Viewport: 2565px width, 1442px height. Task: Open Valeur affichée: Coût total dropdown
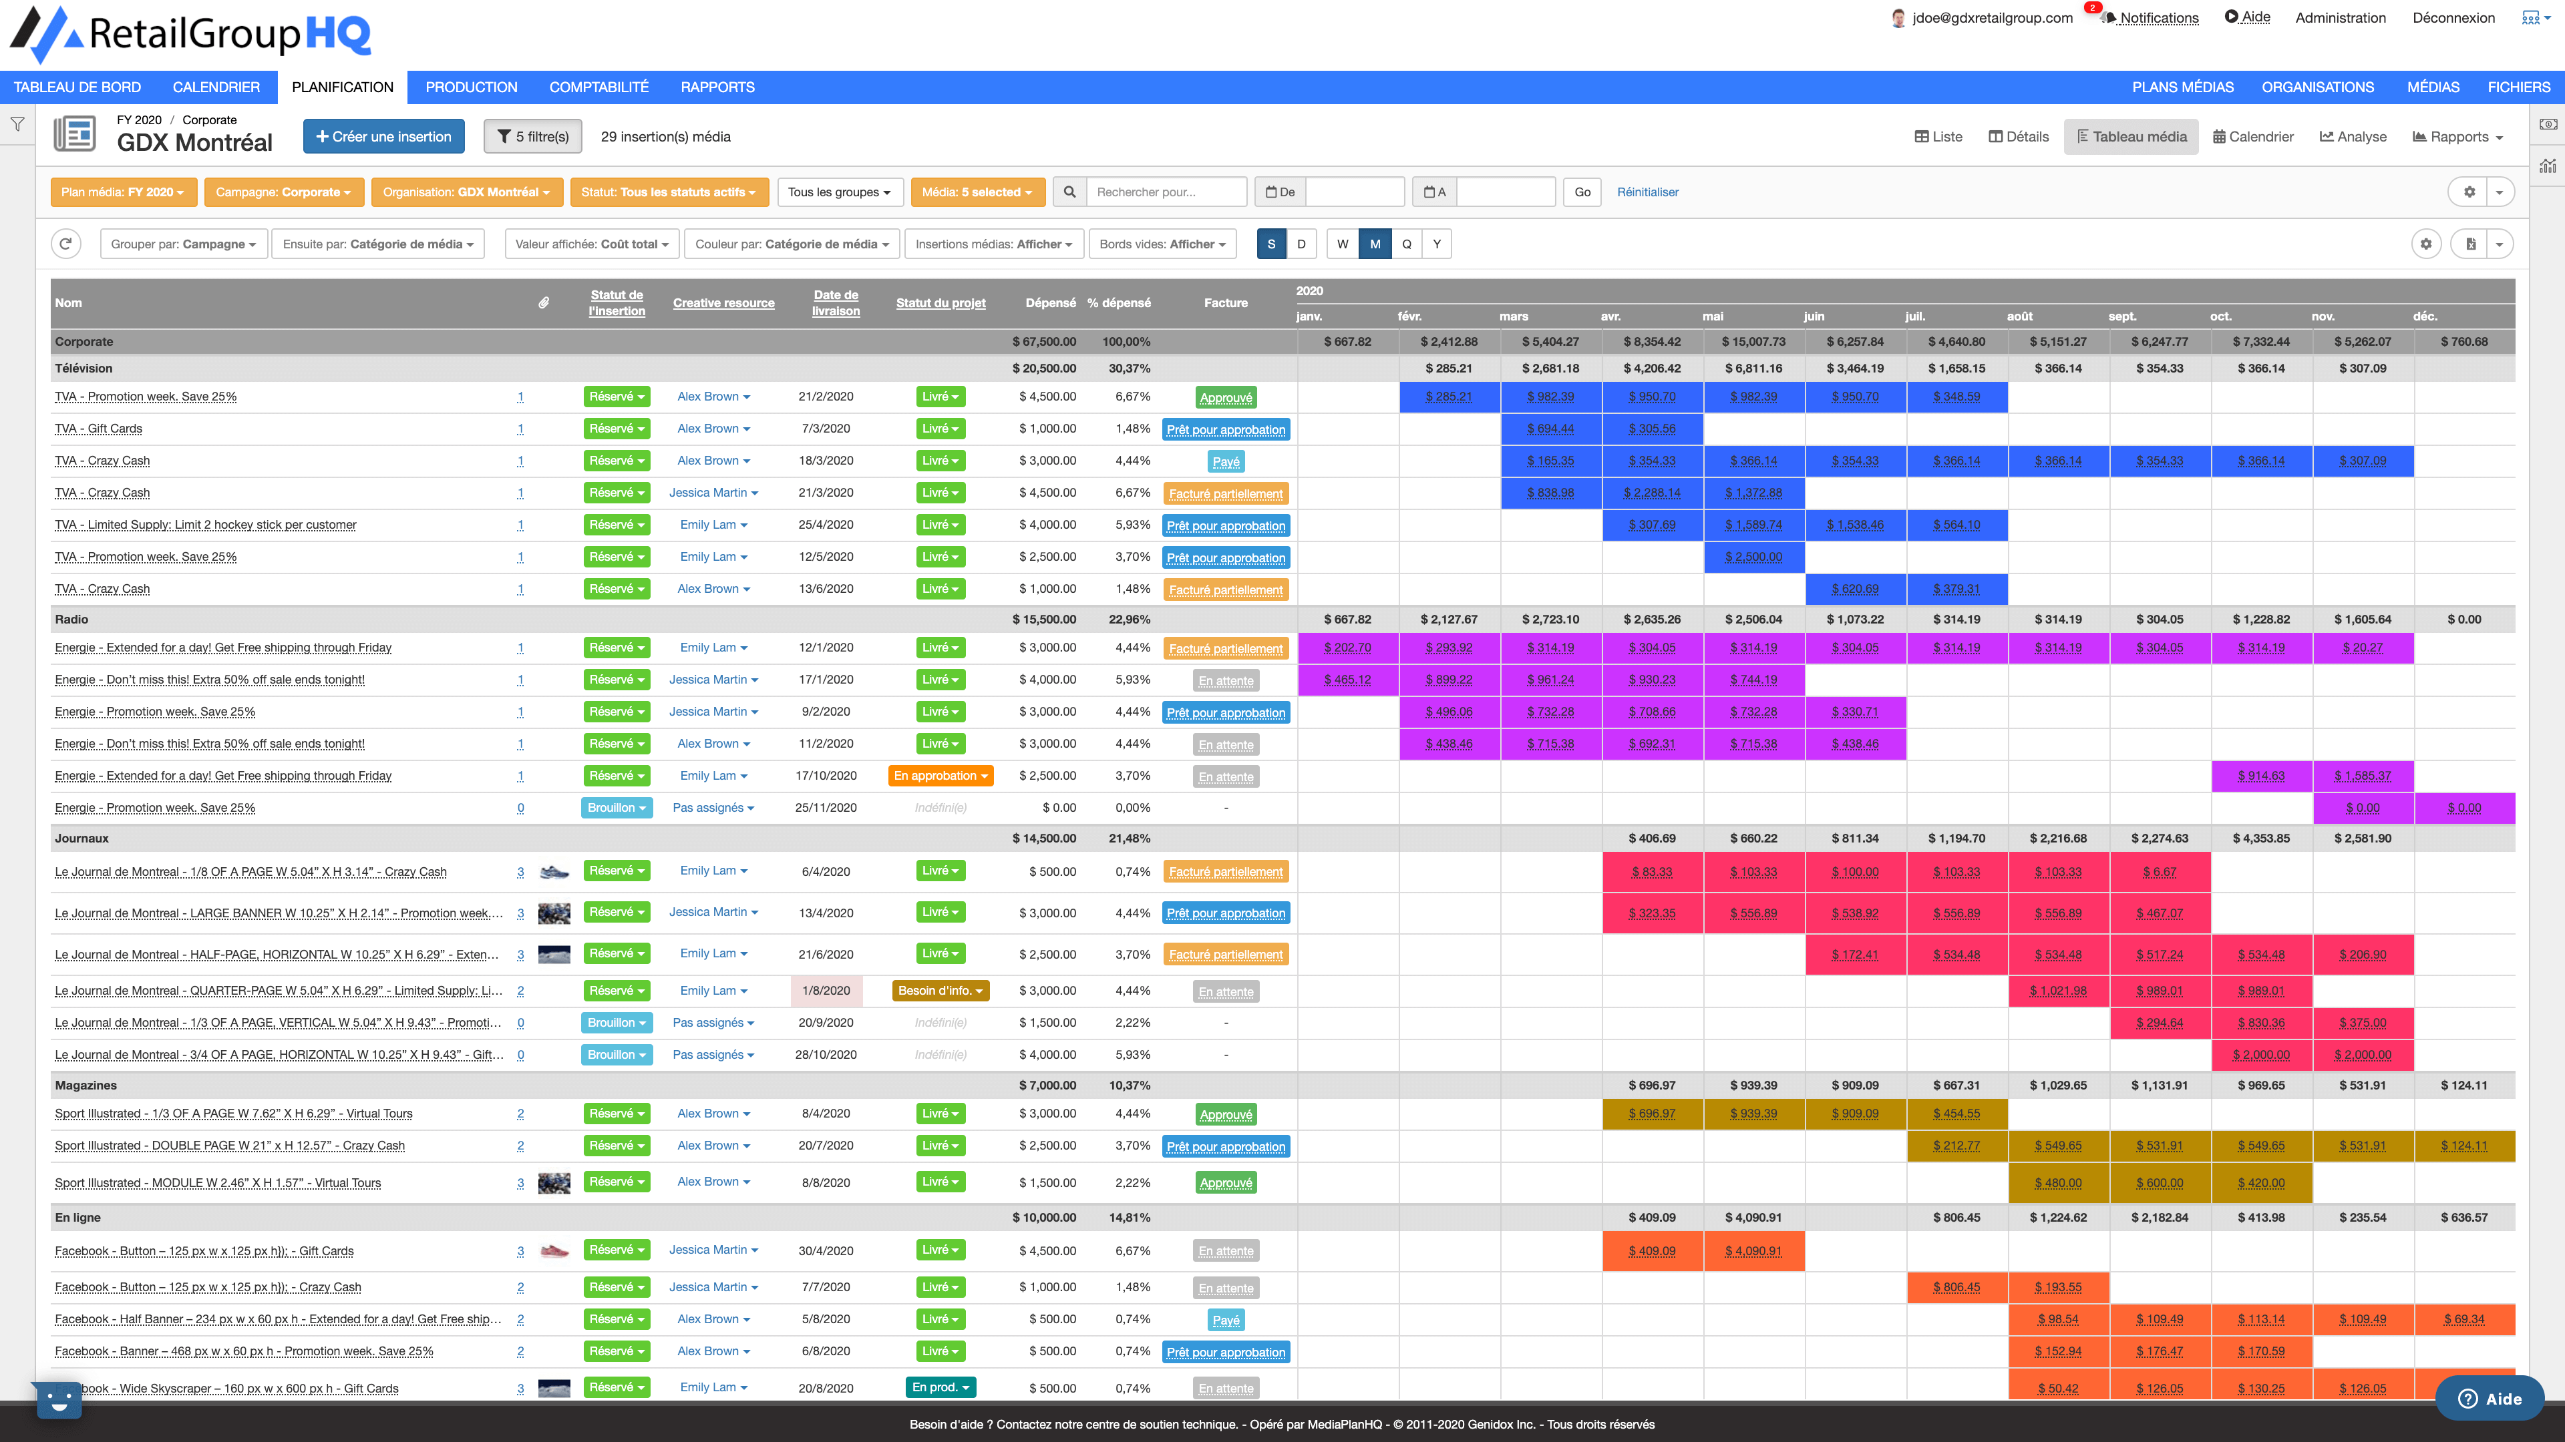point(591,244)
